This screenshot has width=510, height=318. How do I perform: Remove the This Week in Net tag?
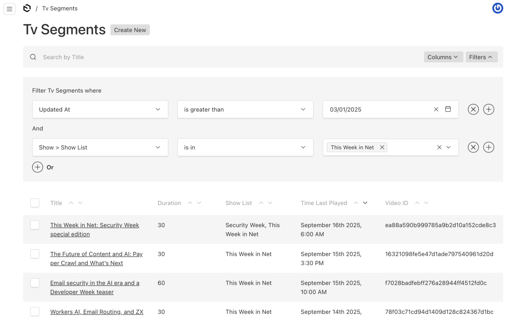click(382, 147)
